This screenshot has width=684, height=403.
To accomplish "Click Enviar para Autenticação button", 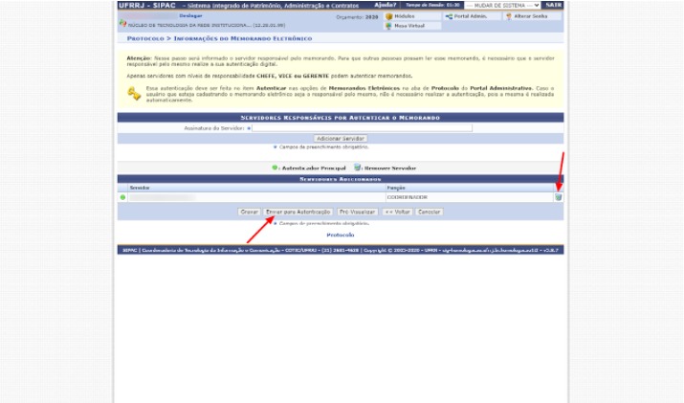I will click(298, 212).
